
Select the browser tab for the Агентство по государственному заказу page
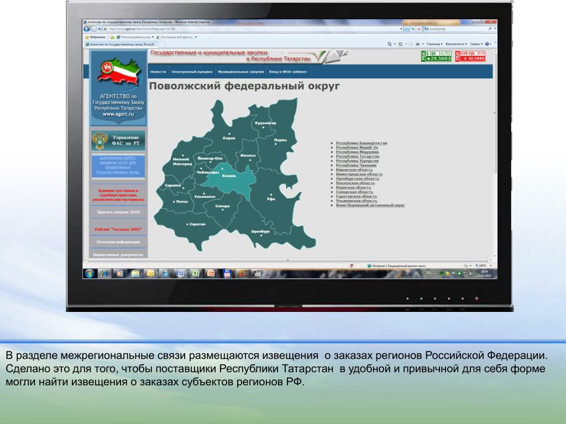click(x=121, y=44)
